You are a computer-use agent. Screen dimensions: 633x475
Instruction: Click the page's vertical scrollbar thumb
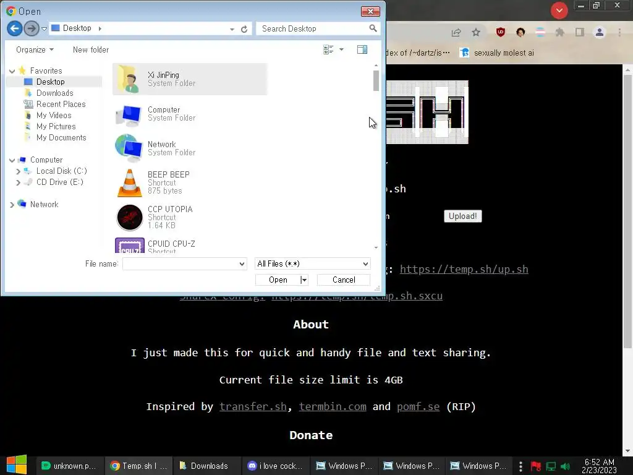click(x=627, y=212)
